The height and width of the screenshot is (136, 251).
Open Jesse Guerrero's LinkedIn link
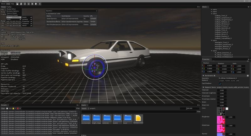point(93,18)
